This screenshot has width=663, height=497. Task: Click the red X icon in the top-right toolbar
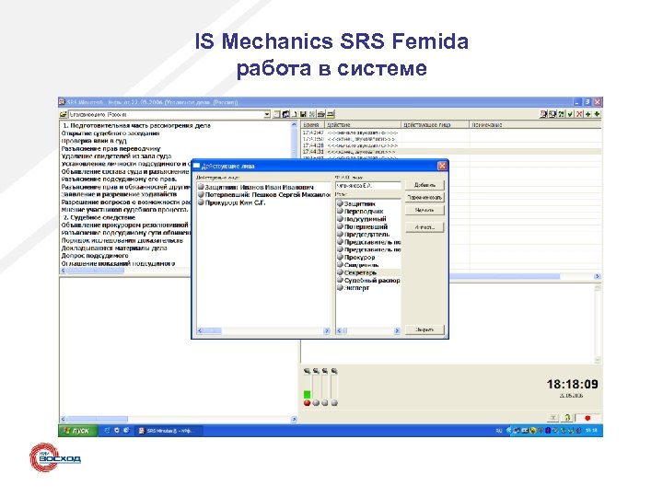click(x=579, y=114)
